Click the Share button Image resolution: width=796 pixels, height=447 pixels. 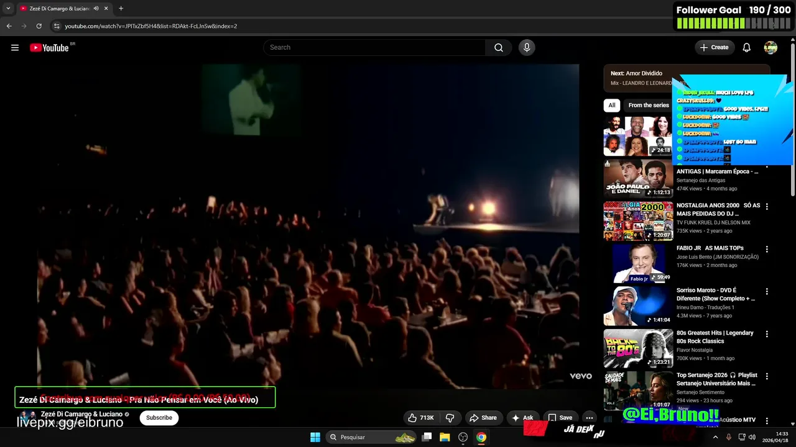[x=483, y=418]
